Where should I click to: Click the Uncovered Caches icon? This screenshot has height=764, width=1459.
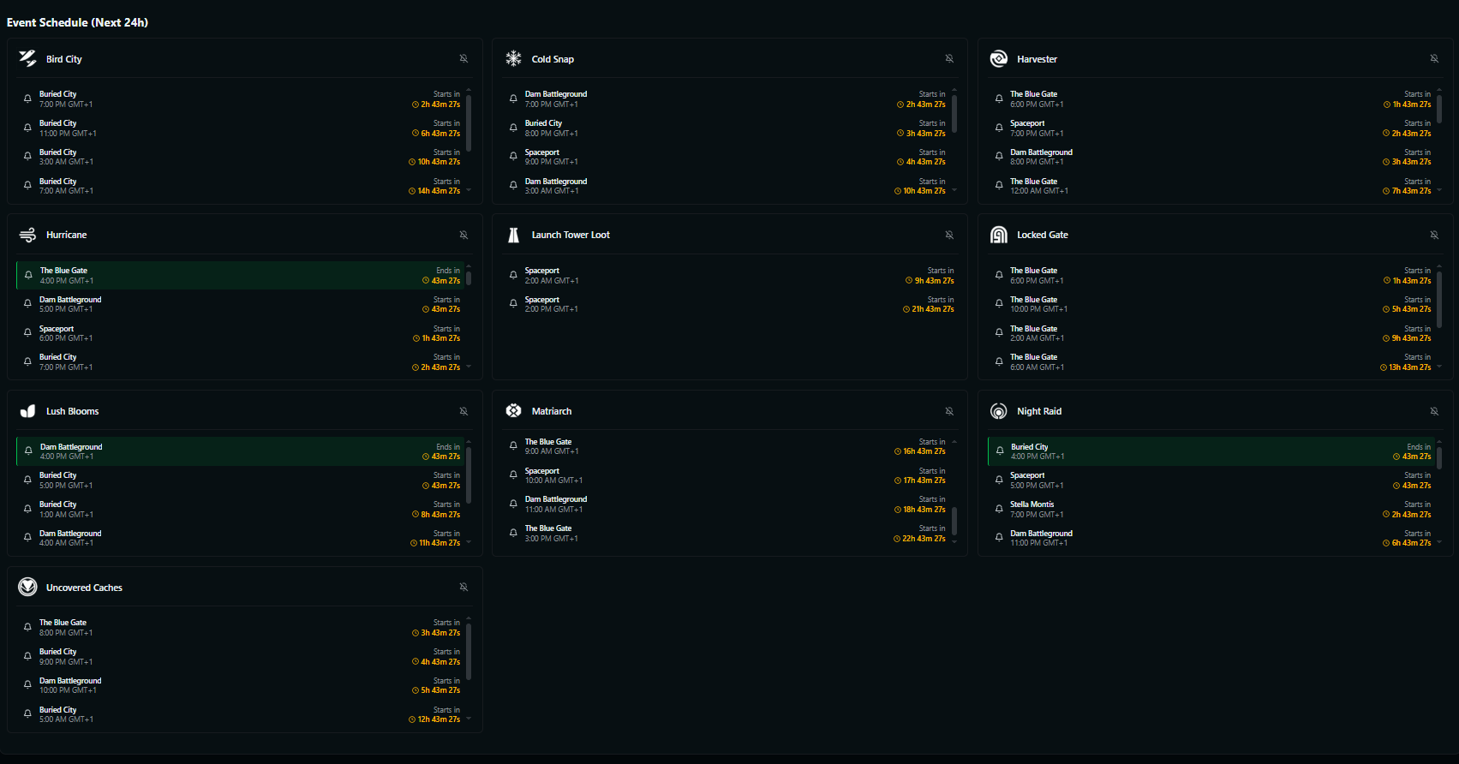pos(27,587)
